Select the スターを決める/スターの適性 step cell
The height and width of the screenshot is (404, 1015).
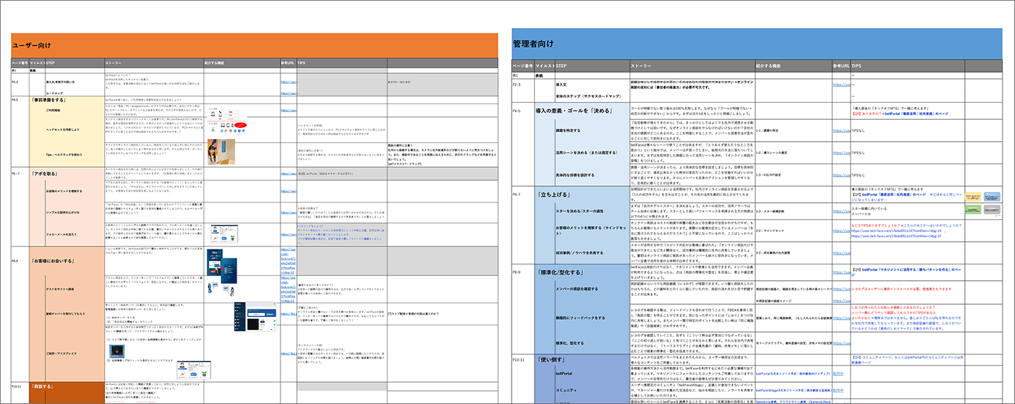pyautogui.click(x=591, y=212)
